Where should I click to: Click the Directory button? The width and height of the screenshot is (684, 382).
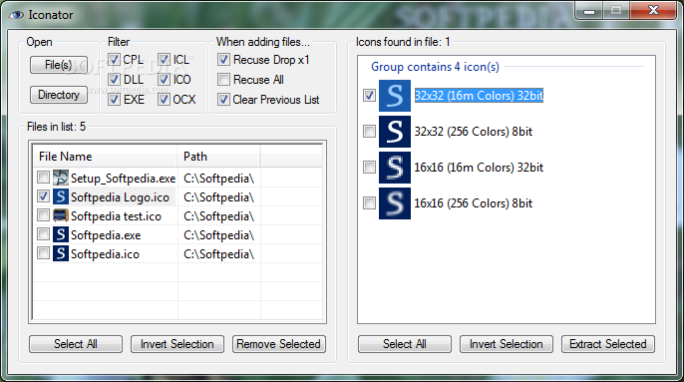coord(59,95)
